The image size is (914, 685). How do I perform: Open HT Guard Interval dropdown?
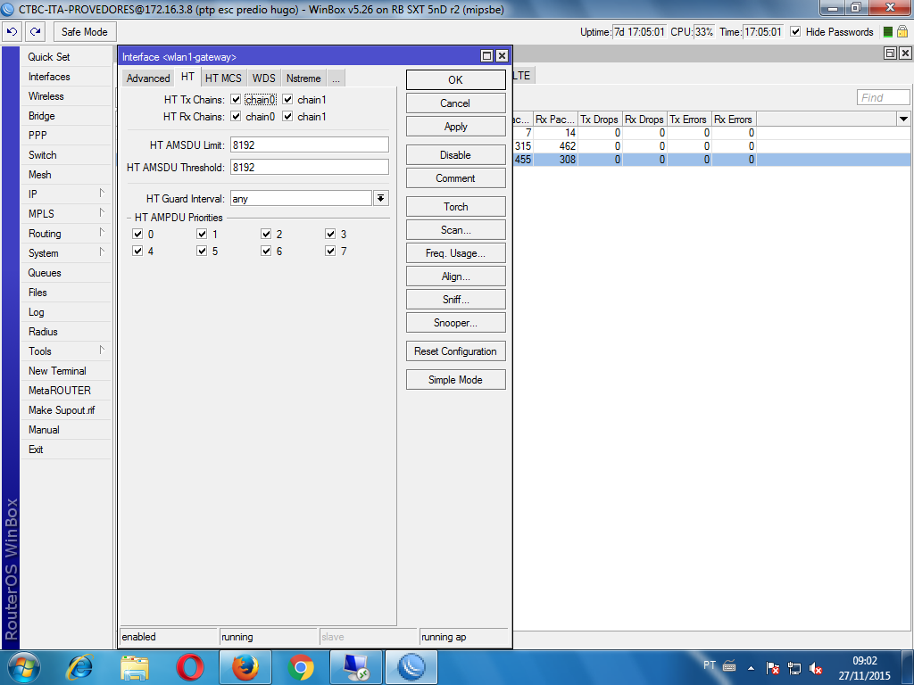click(380, 199)
